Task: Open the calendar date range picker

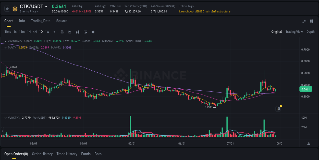Action: tap(62, 32)
